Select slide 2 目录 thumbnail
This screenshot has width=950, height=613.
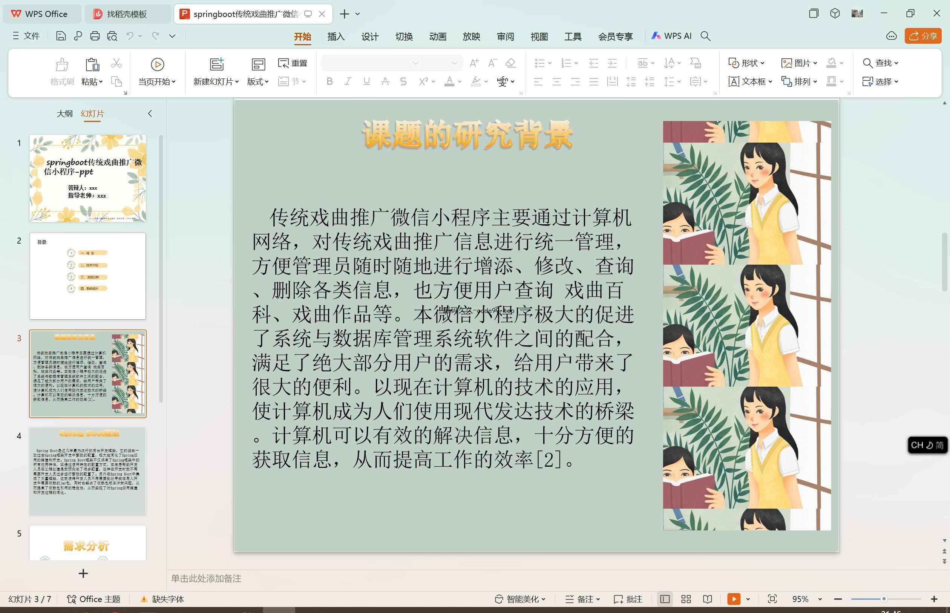pyautogui.click(x=87, y=276)
